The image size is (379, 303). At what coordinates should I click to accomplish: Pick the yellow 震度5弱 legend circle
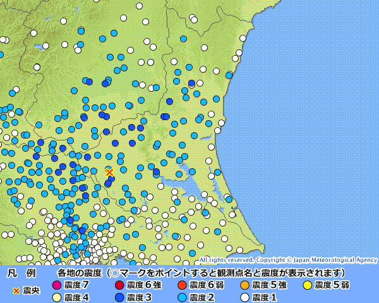tap(308, 285)
